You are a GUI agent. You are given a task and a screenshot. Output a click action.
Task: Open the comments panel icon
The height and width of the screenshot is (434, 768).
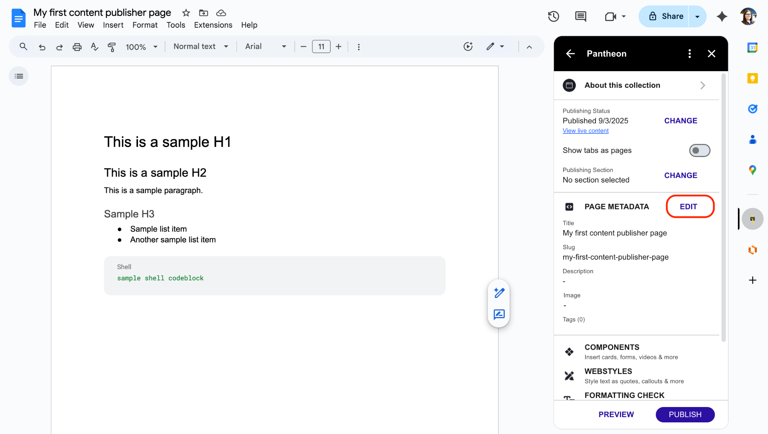580,16
